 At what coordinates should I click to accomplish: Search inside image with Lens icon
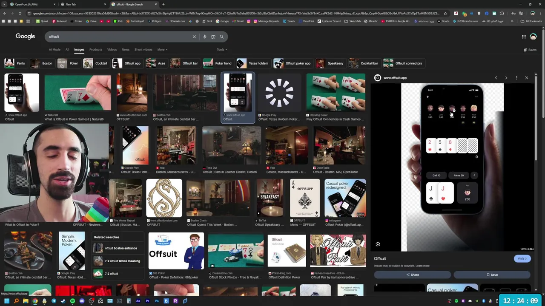click(378, 244)
